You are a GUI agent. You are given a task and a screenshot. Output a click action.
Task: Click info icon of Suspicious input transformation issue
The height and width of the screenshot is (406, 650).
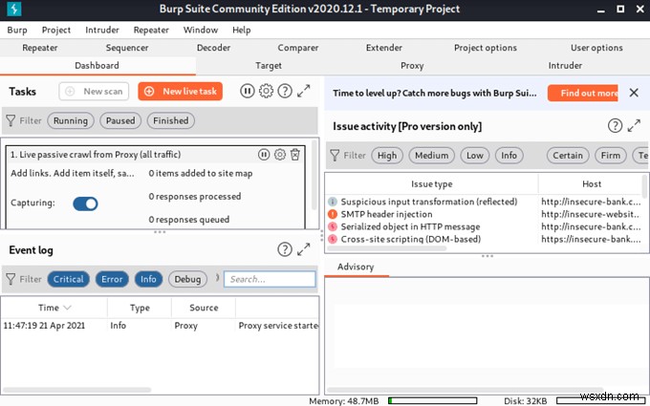(x=333, y=202)
